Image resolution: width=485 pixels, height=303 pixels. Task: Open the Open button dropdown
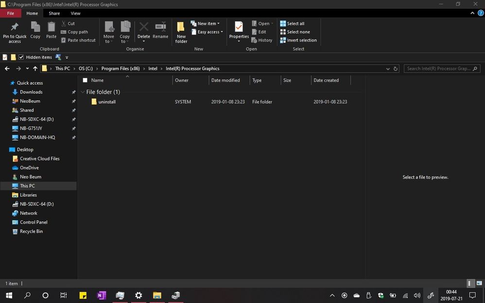click(272, 23)
